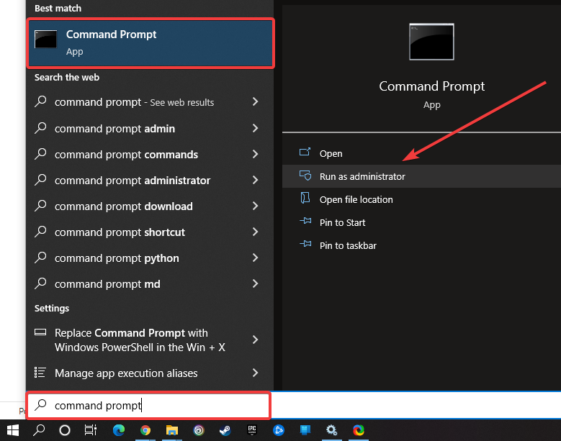Screen dimensions: 561x441
Task: Click list icon beside Manage app execution aliases
Action: [40, 373]
